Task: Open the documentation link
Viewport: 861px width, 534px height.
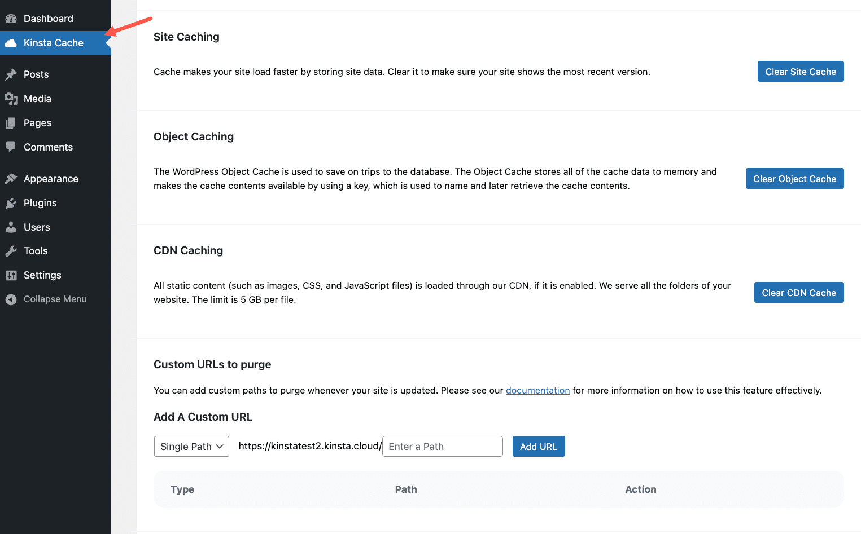Action: (537, 390)
